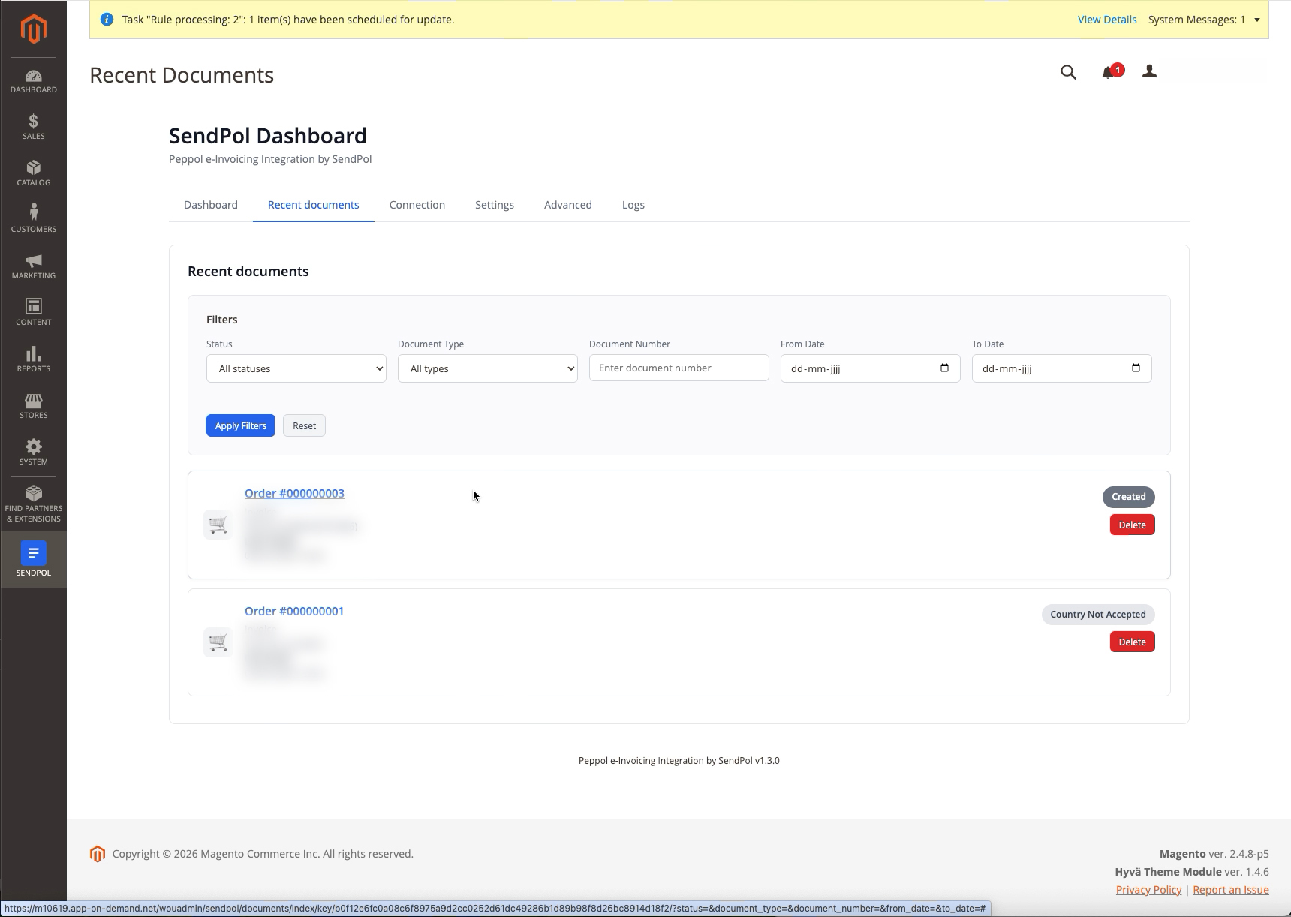Open the admin user account icon
The height and width of the screenshot is (917, 1291).
click(x=1149, y=71)
